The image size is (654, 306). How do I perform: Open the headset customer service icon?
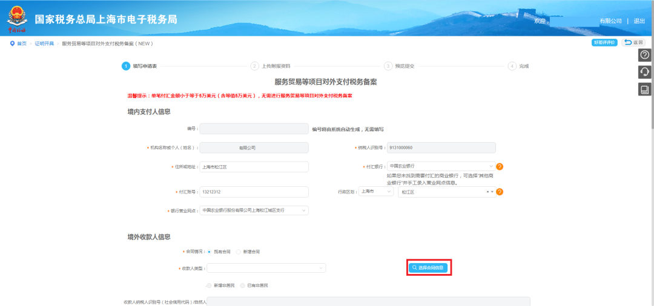pos(645,72)
